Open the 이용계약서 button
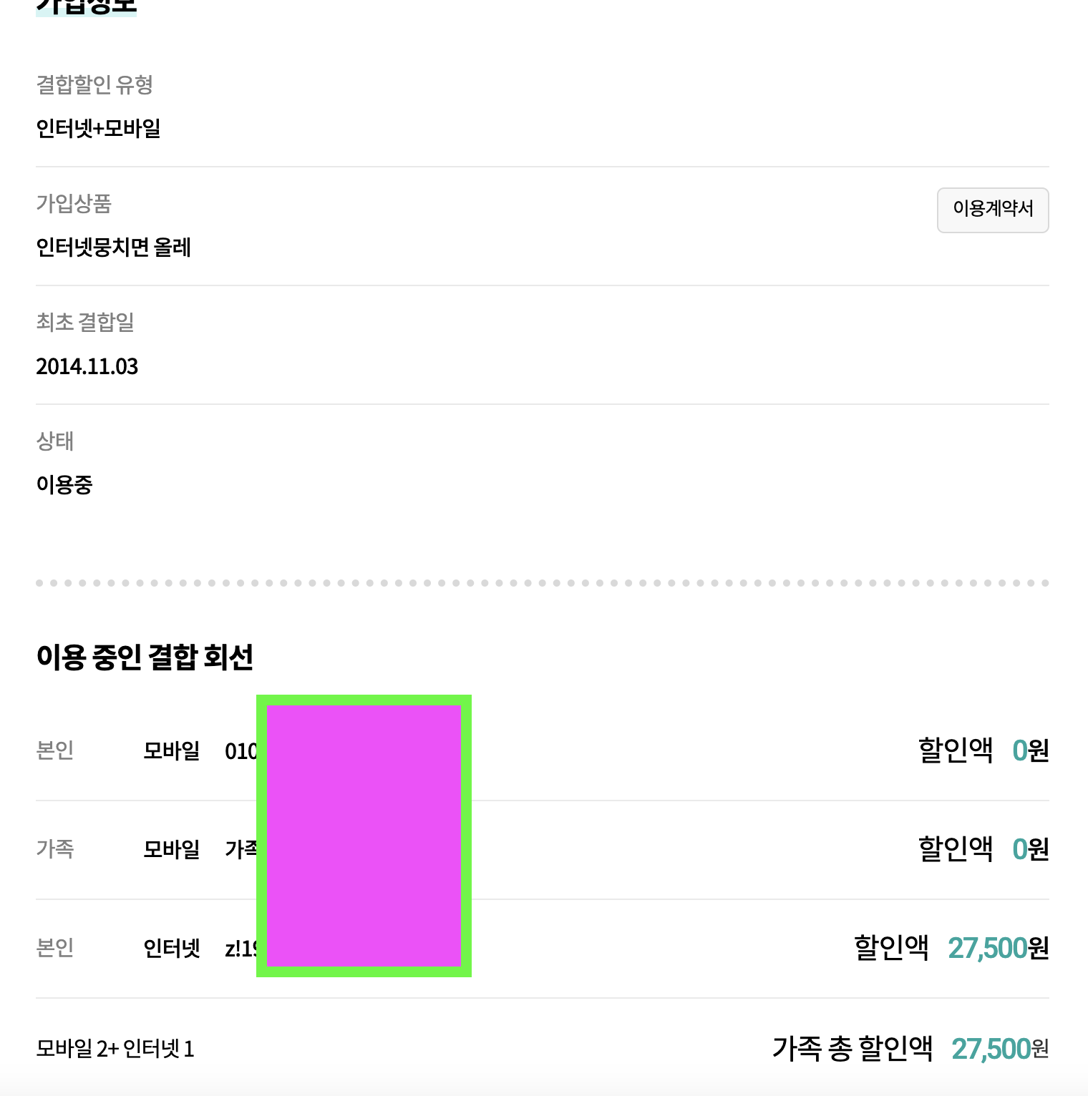Viewport: 1088px width, 1096px height. click(992, 210)
